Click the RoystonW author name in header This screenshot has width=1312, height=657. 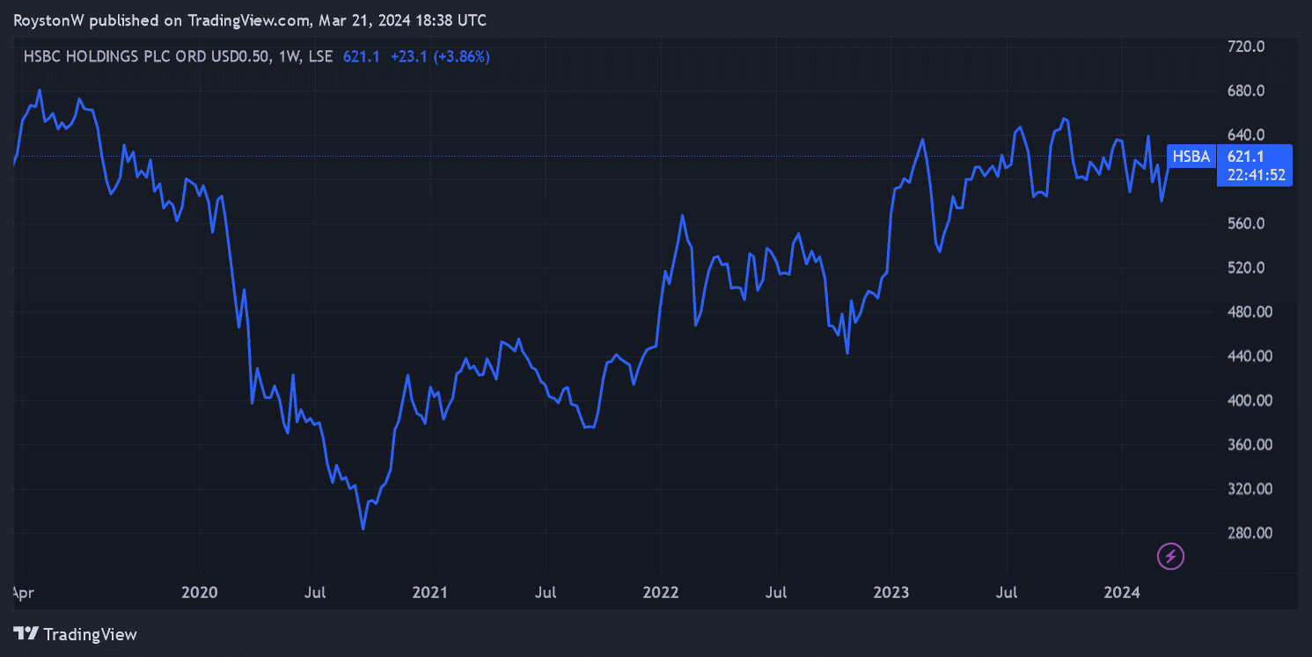pyautogui.click(x=50, y=19)
